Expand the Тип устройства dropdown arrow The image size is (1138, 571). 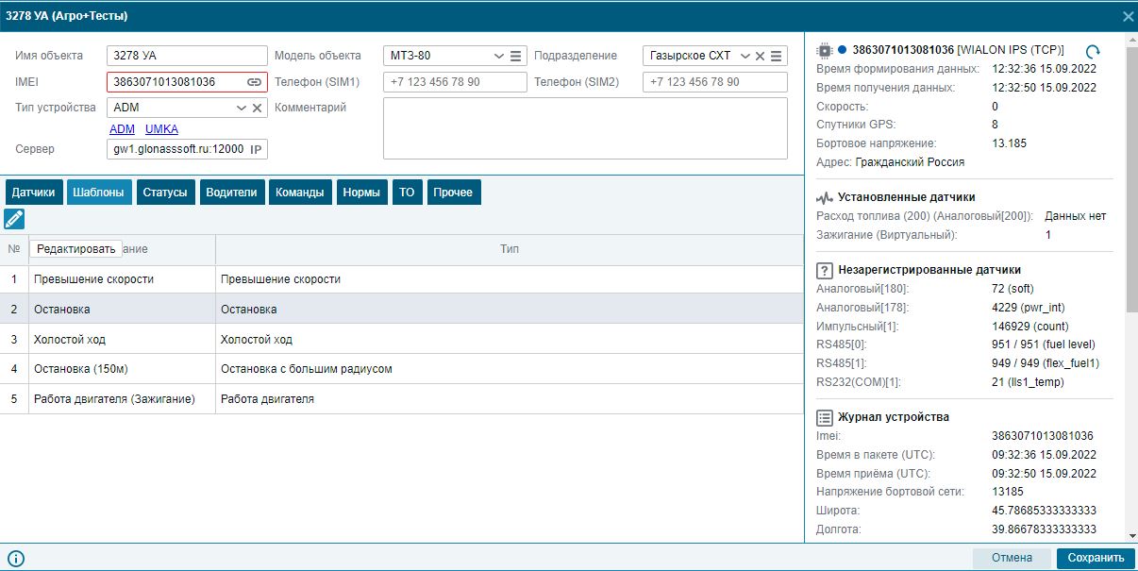(241, 108)
